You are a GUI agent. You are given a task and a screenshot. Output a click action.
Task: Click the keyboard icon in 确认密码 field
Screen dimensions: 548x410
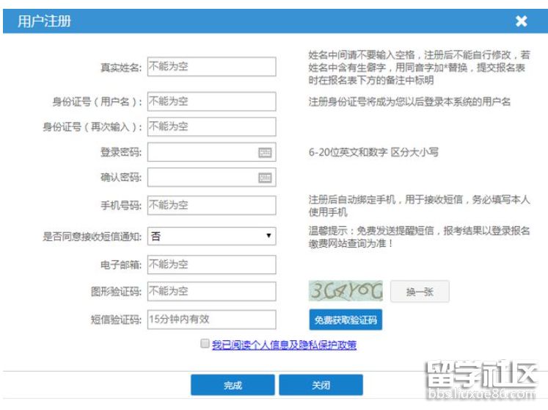click(x=265, y=178)
